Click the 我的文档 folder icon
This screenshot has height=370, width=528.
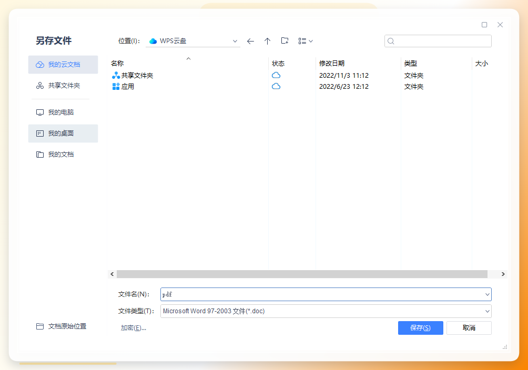[x=40, y=155]
